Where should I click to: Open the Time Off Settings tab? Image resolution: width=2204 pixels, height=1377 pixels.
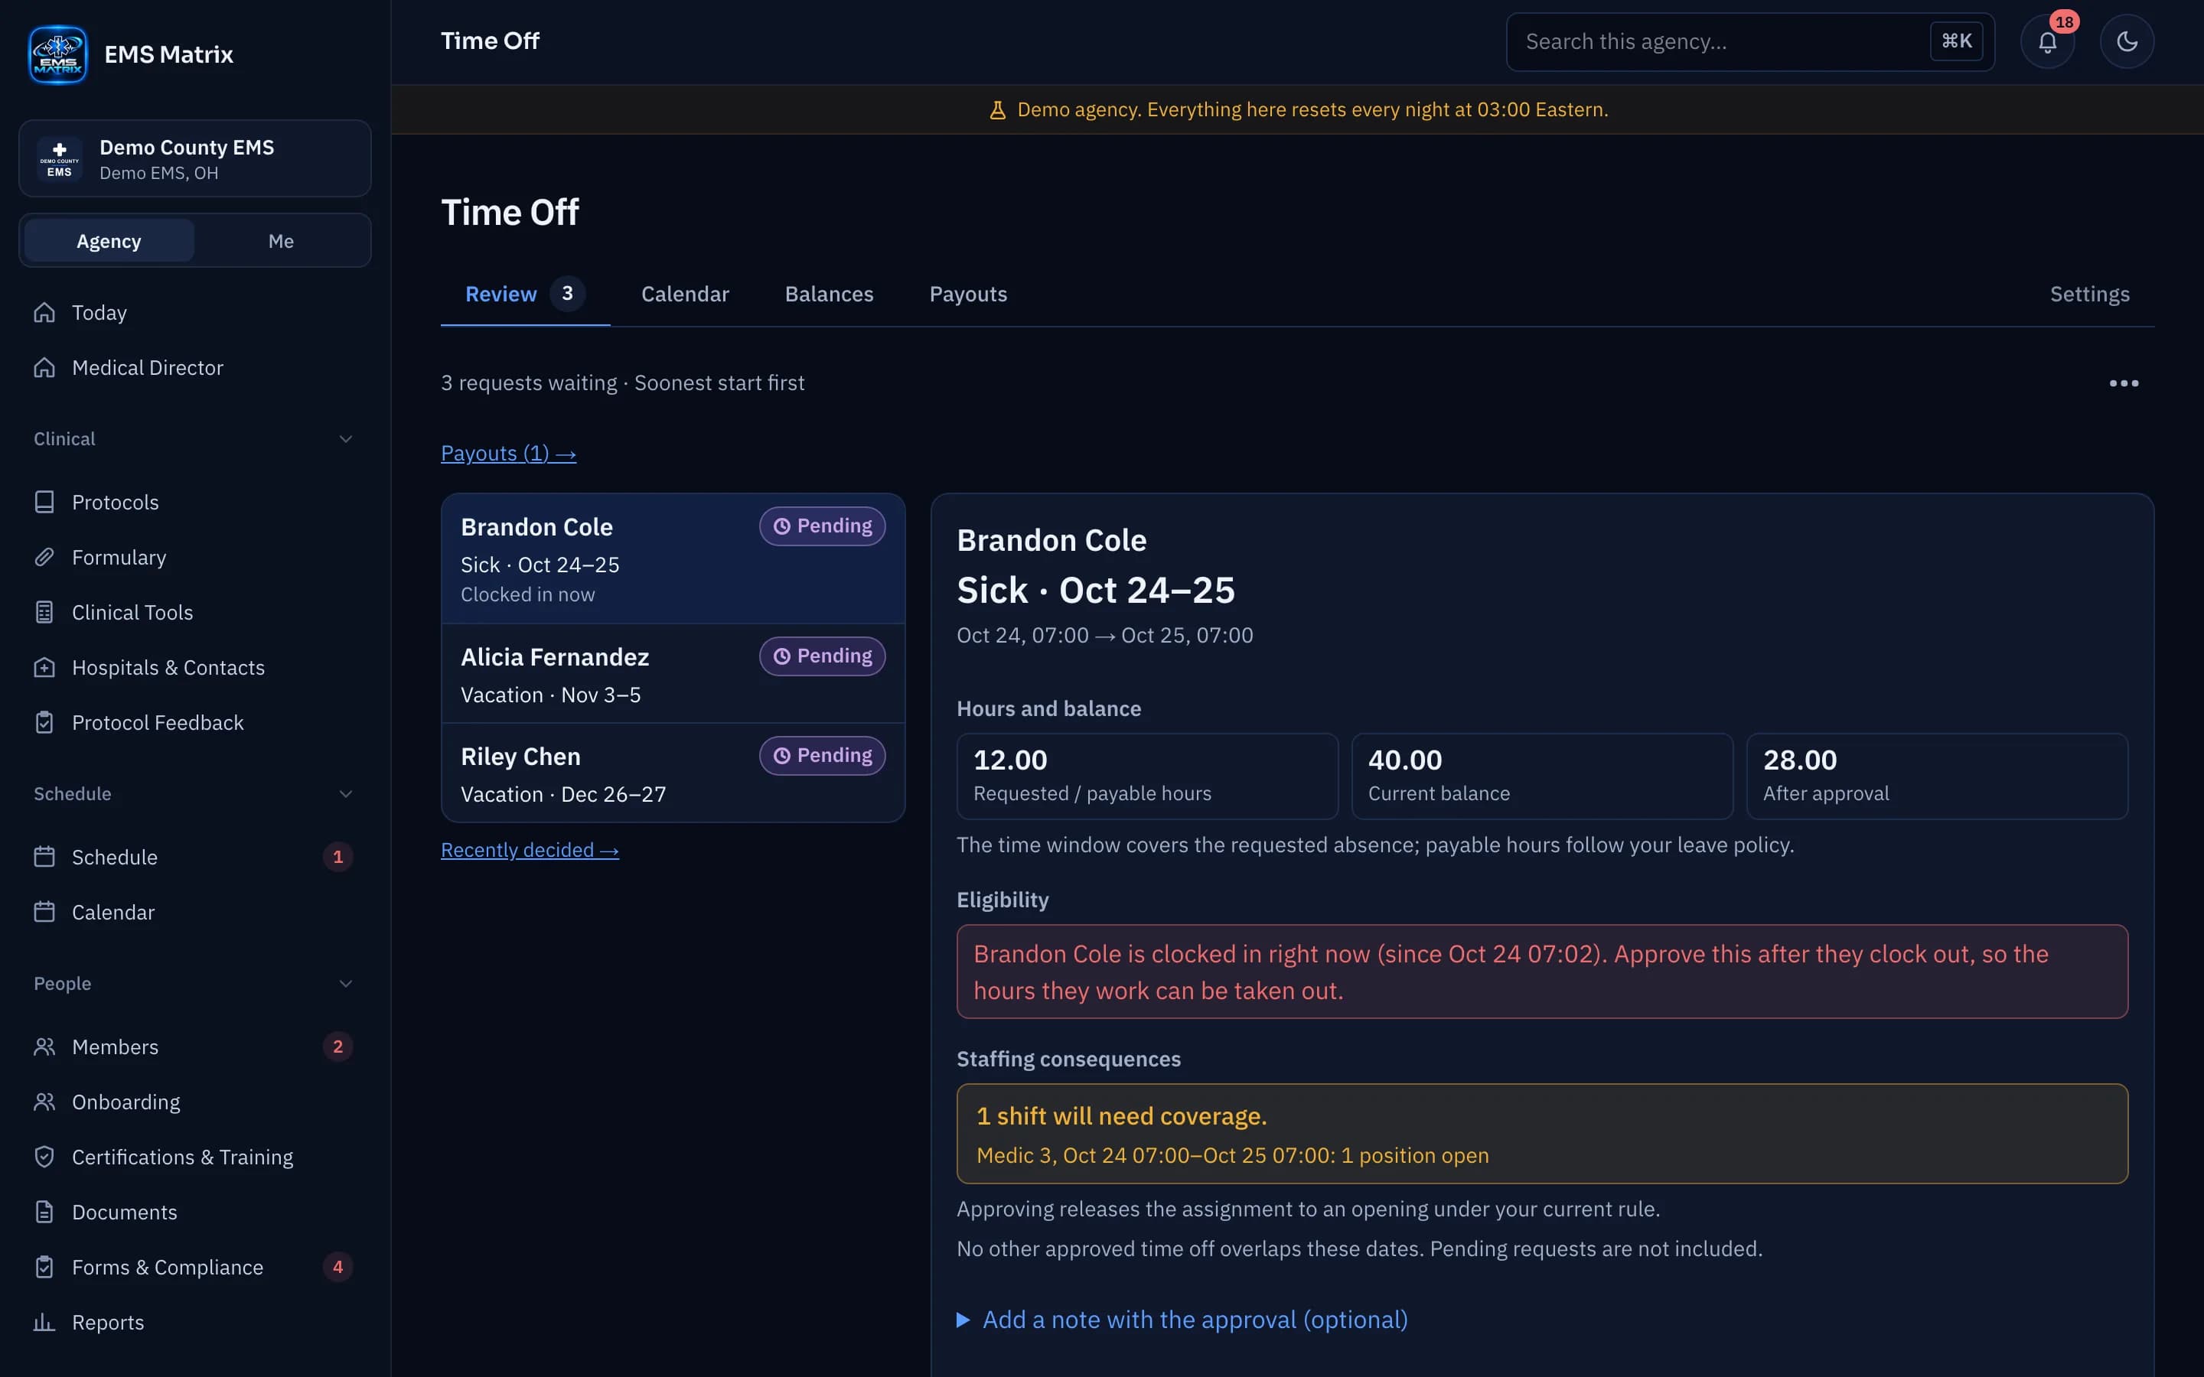pyautogui.click(x=2089, y=295)
